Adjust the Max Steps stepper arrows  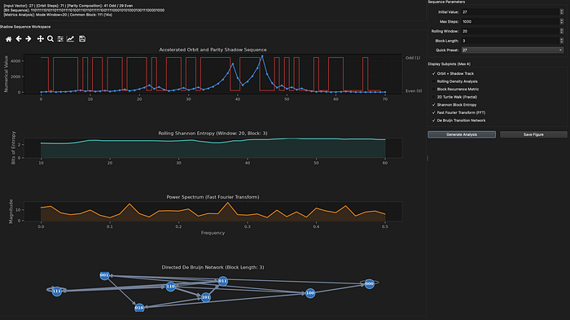(562, 21)
